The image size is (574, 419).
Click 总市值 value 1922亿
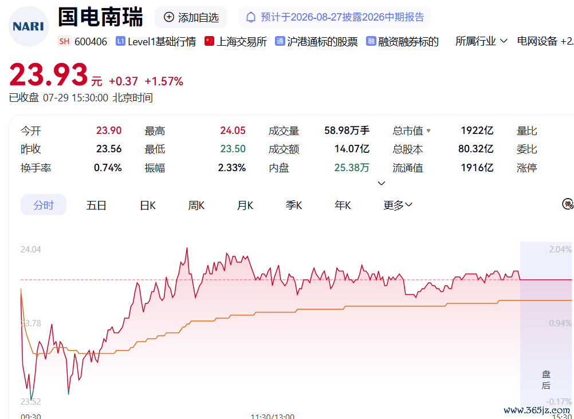[477, 131]
